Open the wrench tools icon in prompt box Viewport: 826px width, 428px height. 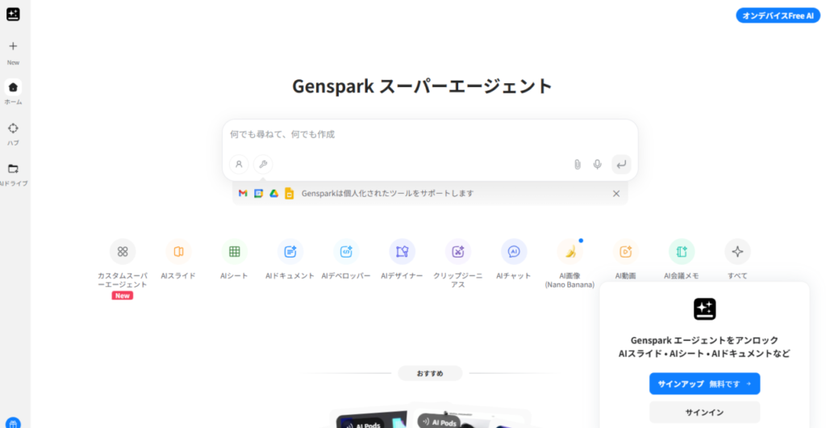coord(263,164)
